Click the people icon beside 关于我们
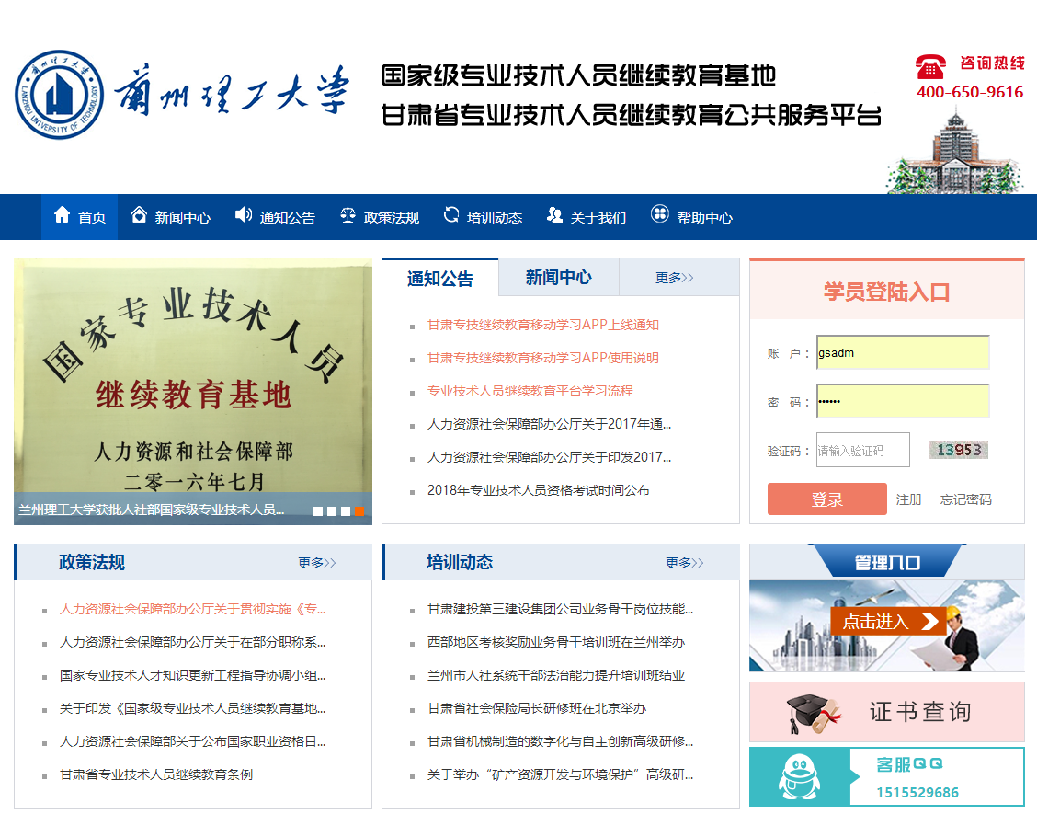Screen dimensions: 1037x814 pyautogui.click(x=555, y=215)
